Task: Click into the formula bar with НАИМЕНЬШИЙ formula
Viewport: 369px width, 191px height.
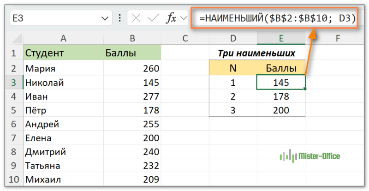Action: coord(277,19)
